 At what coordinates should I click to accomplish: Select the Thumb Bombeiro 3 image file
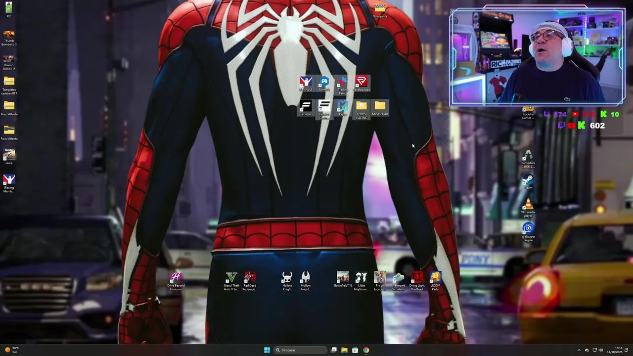[x=9, y=38]
